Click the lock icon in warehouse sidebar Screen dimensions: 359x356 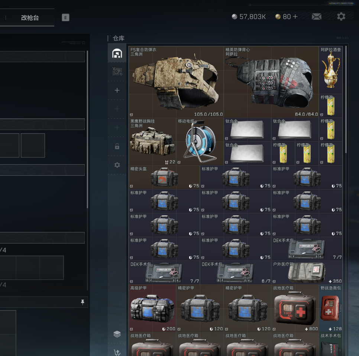(x=117, y=146)
